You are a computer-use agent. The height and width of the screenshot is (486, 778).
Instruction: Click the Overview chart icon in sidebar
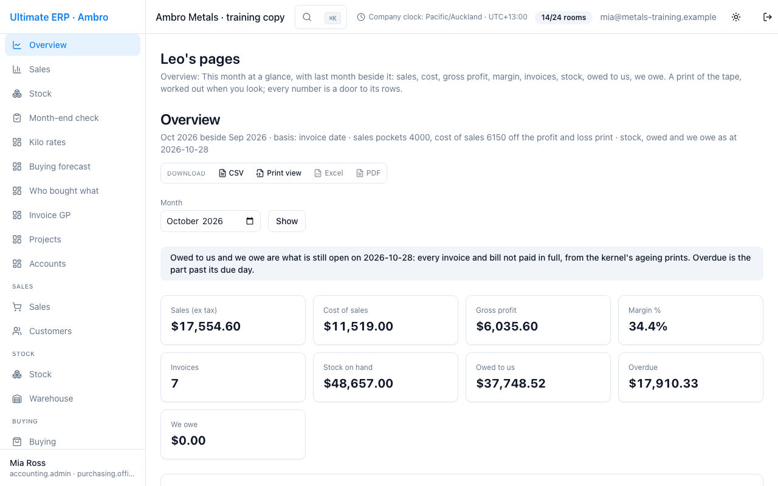point(17,45)
